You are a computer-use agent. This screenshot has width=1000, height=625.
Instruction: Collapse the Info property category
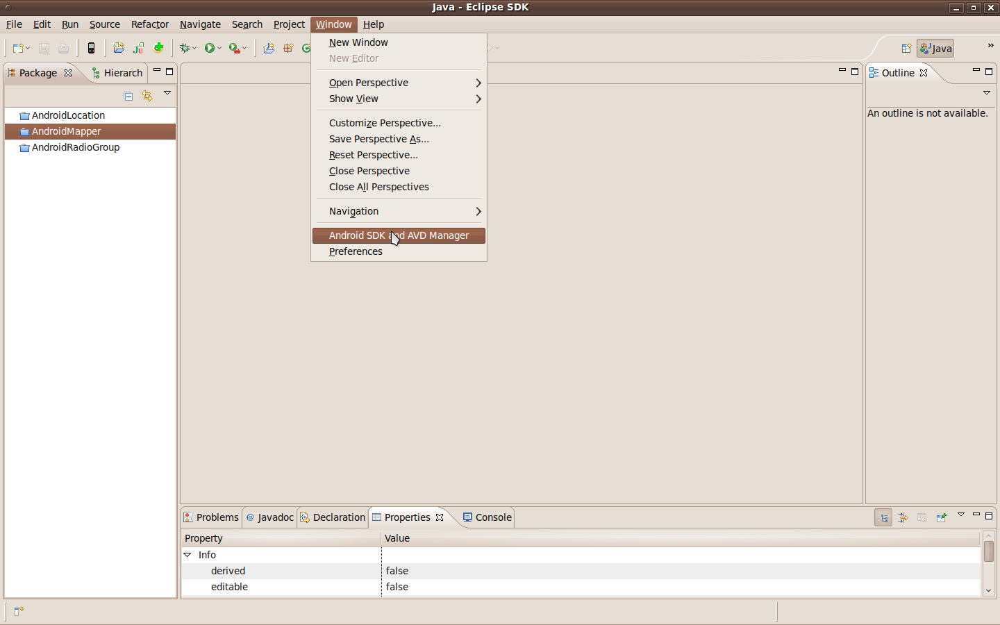point(187,555)
